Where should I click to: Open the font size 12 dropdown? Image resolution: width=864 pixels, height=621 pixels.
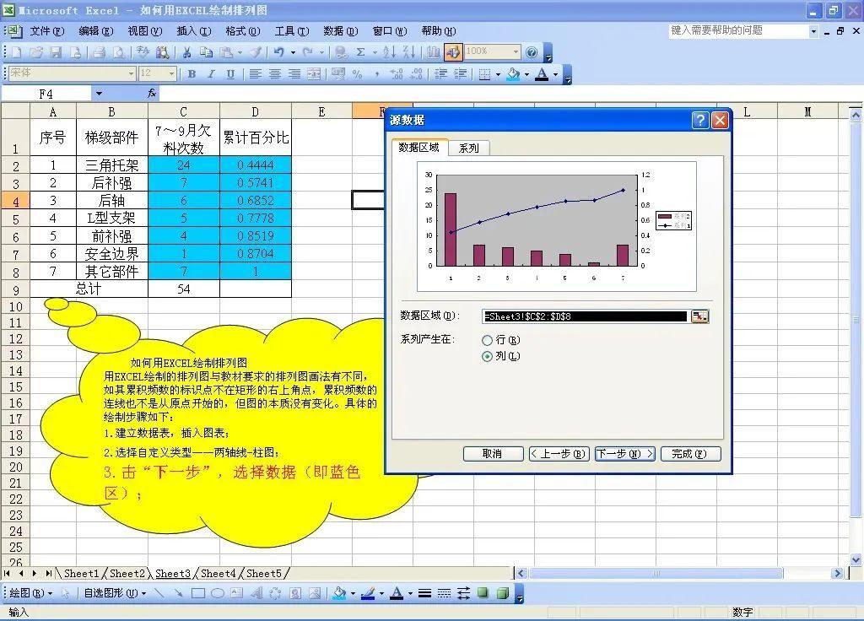172,73
